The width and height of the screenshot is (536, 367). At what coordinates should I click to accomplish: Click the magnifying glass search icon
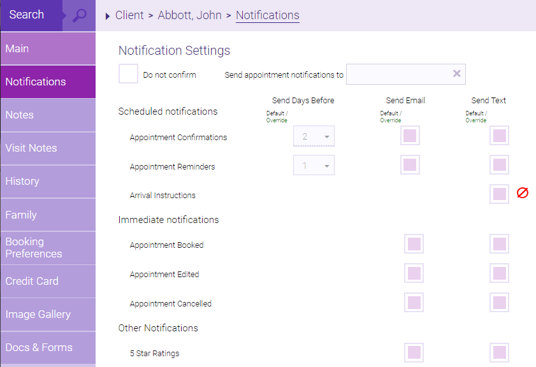pyautogui.click(x=79, y=15)
